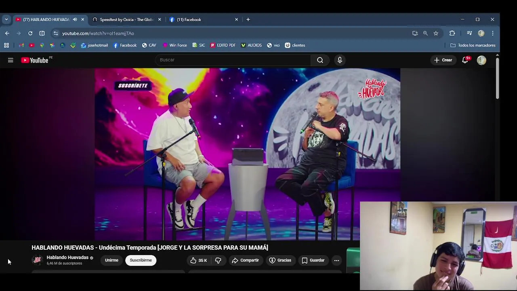The height and width of the screenshot is (291, 517).
Task: Click the address bar URL
Action: [98, 34]
